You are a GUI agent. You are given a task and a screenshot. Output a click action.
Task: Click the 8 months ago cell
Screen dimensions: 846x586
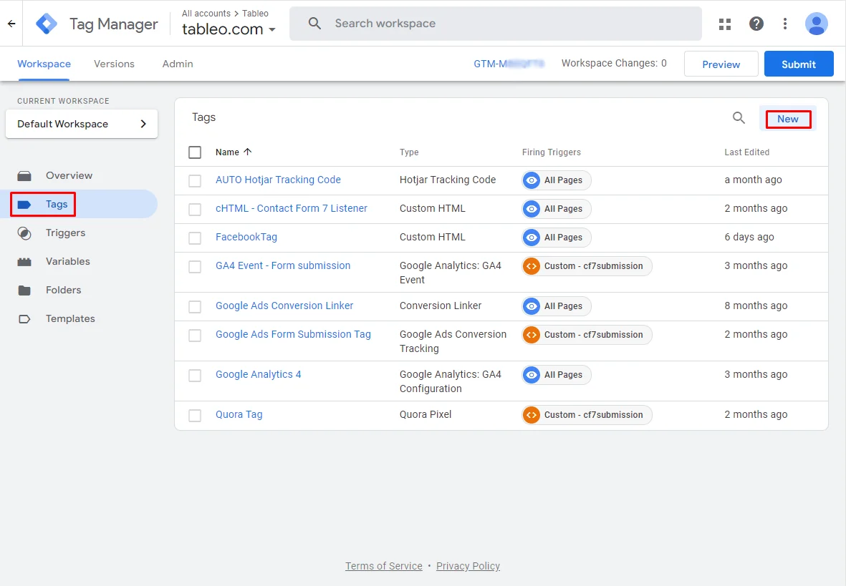[x=755, y=306]
